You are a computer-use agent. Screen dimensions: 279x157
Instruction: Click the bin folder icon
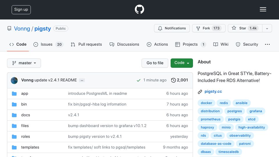(x=14, y=104)
